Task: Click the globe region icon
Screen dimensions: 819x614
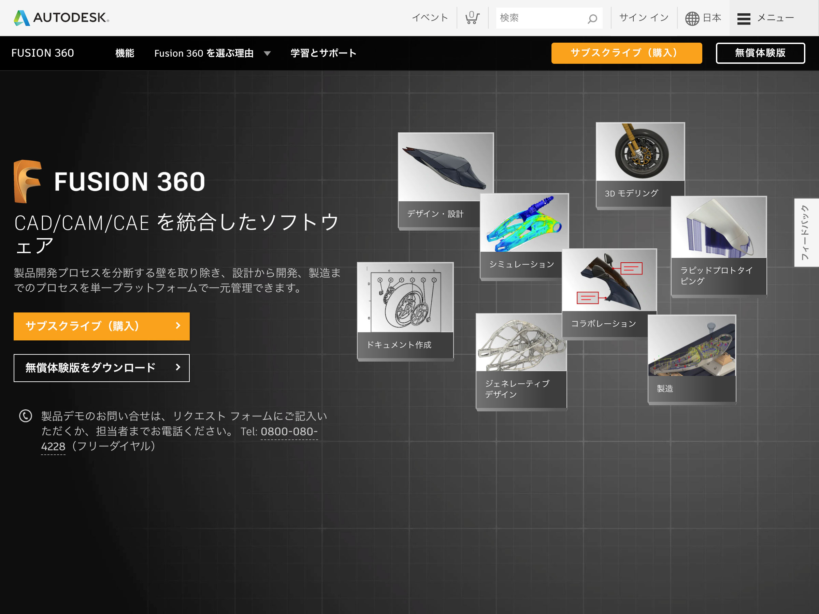Action: [692, 18]
